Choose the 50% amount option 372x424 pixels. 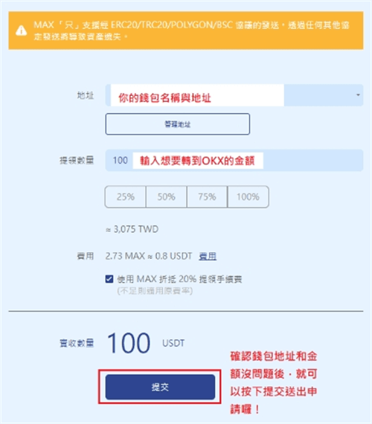point(167,196)
